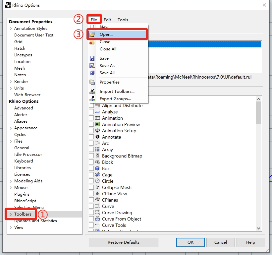Image resolution: width=272 pixels, height=255 pixels.
Task: Choose Open... from the File menu
Action: pos(118,34)
